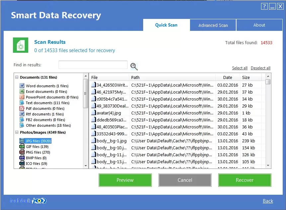
Task: Switch to the Quick Scan tab
Action: pyautogui.click(x=166, y=25)
